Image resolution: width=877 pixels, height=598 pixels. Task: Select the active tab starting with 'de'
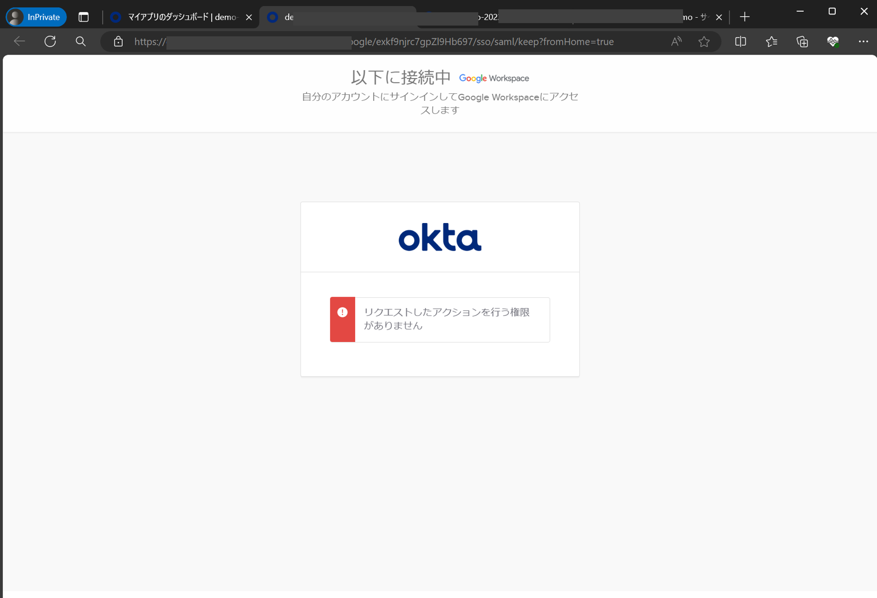337,17
